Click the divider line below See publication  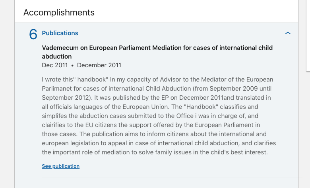click(172, 178)
